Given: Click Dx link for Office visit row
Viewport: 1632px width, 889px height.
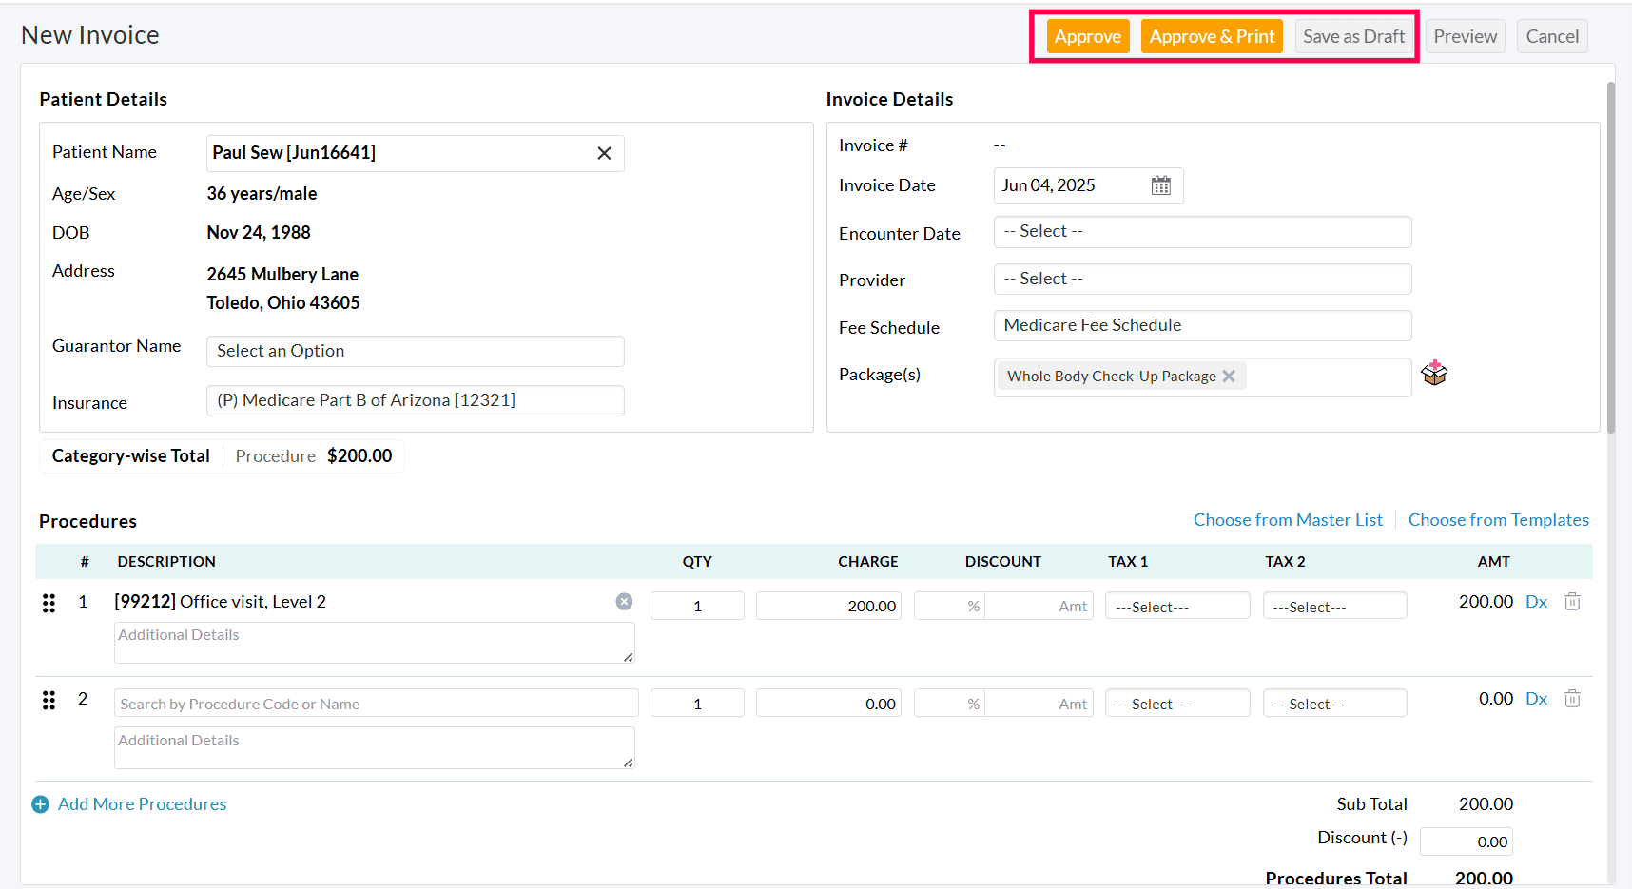Looking at the screenshot, I should coord(1536,602).
